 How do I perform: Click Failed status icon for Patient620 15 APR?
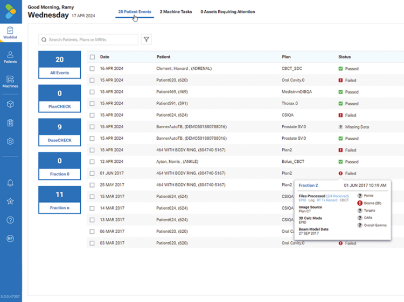(340, 80)
